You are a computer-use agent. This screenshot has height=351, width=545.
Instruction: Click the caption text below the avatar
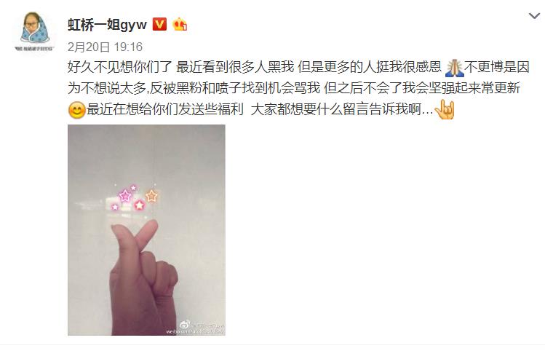[x=34, y=48]
